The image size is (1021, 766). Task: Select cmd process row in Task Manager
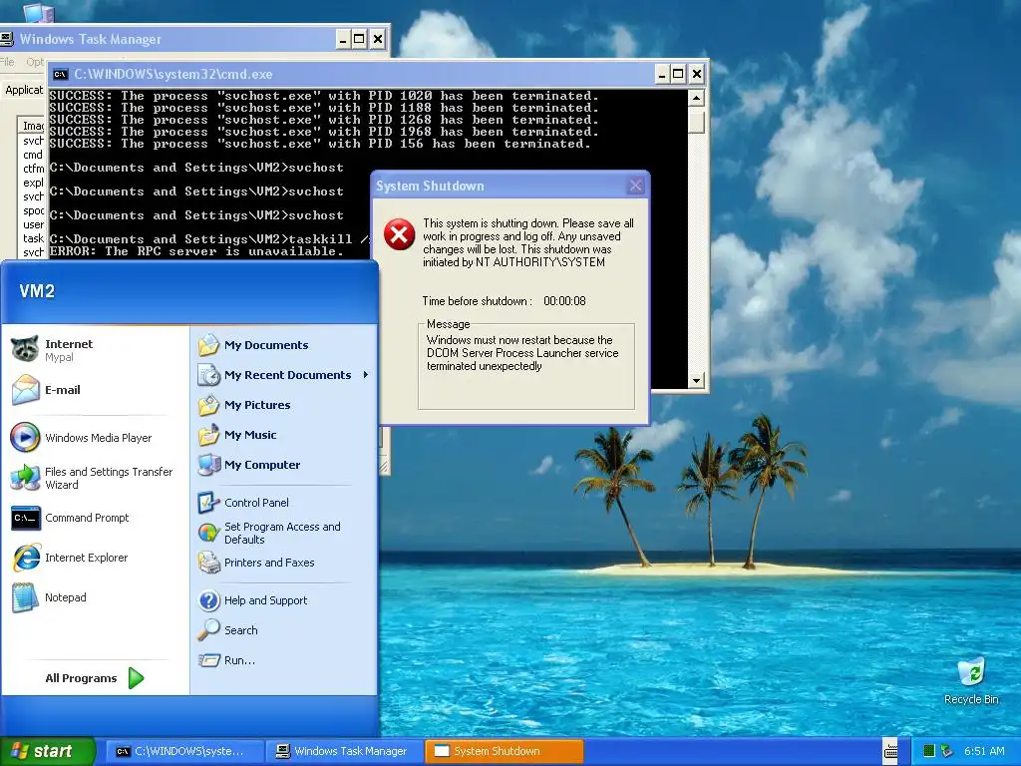pos(33,155)
